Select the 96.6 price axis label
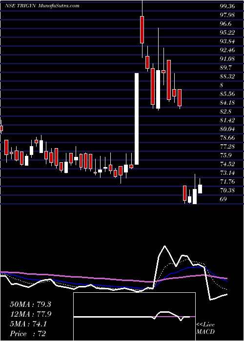 [x=225, y=24]
